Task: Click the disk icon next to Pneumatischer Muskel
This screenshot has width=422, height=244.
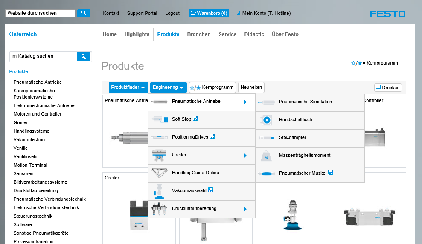Action: pyautogui.click(x=331, y=173)
